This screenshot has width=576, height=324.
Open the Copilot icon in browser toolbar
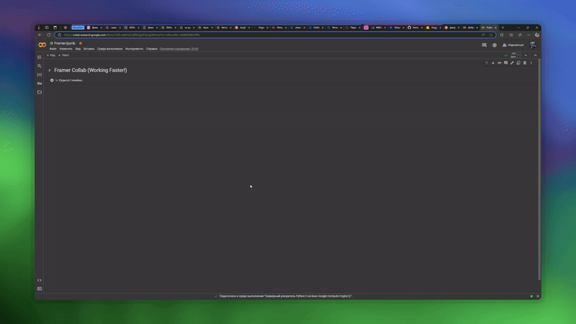click(x=537, y=35)
